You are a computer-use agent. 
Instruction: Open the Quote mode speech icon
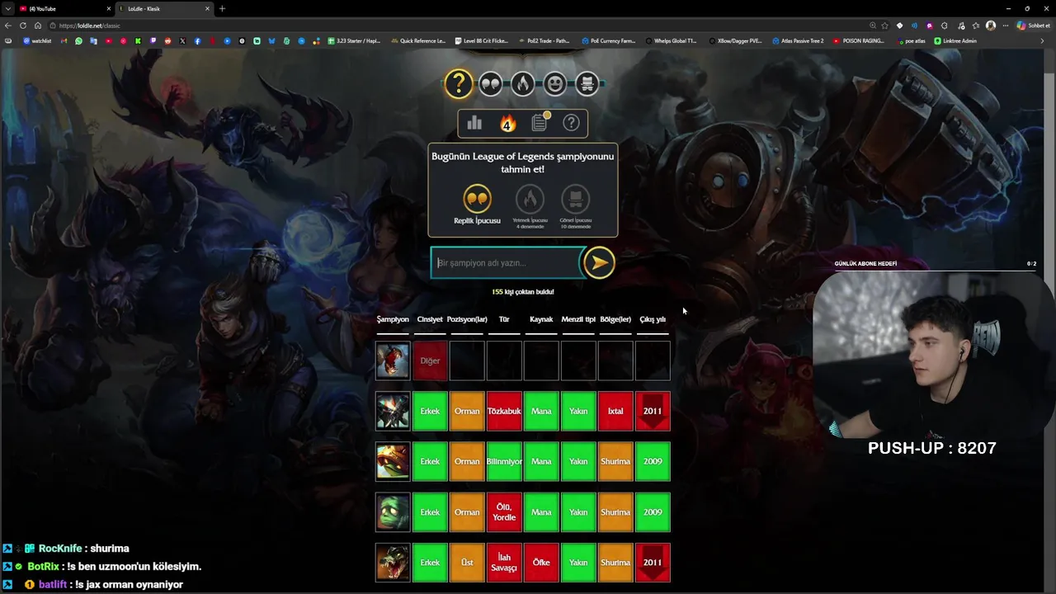(490, 83)
